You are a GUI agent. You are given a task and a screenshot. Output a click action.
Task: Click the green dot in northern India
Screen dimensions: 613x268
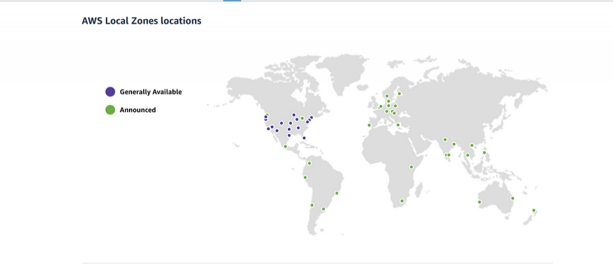pyautogui.click(x=445, y=140)
